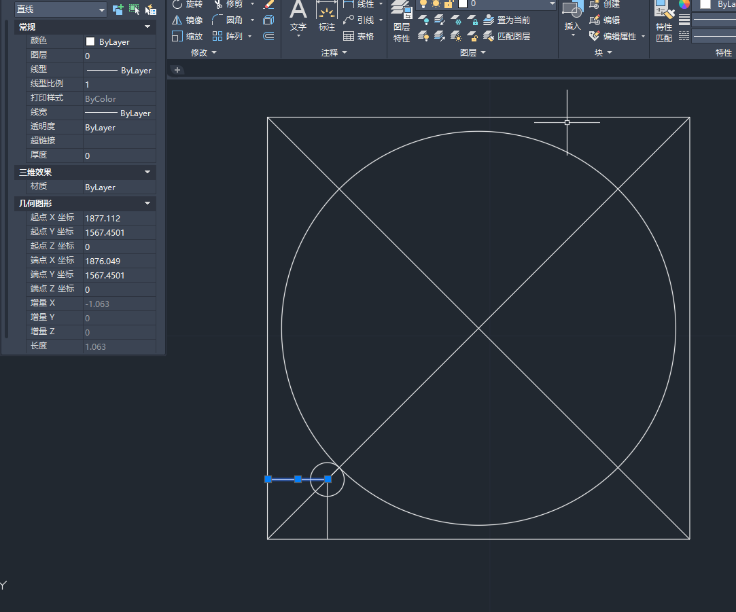736x612 pixels.
Task: Click the Select Objects icon beside object type
Action: click(135, 10)
